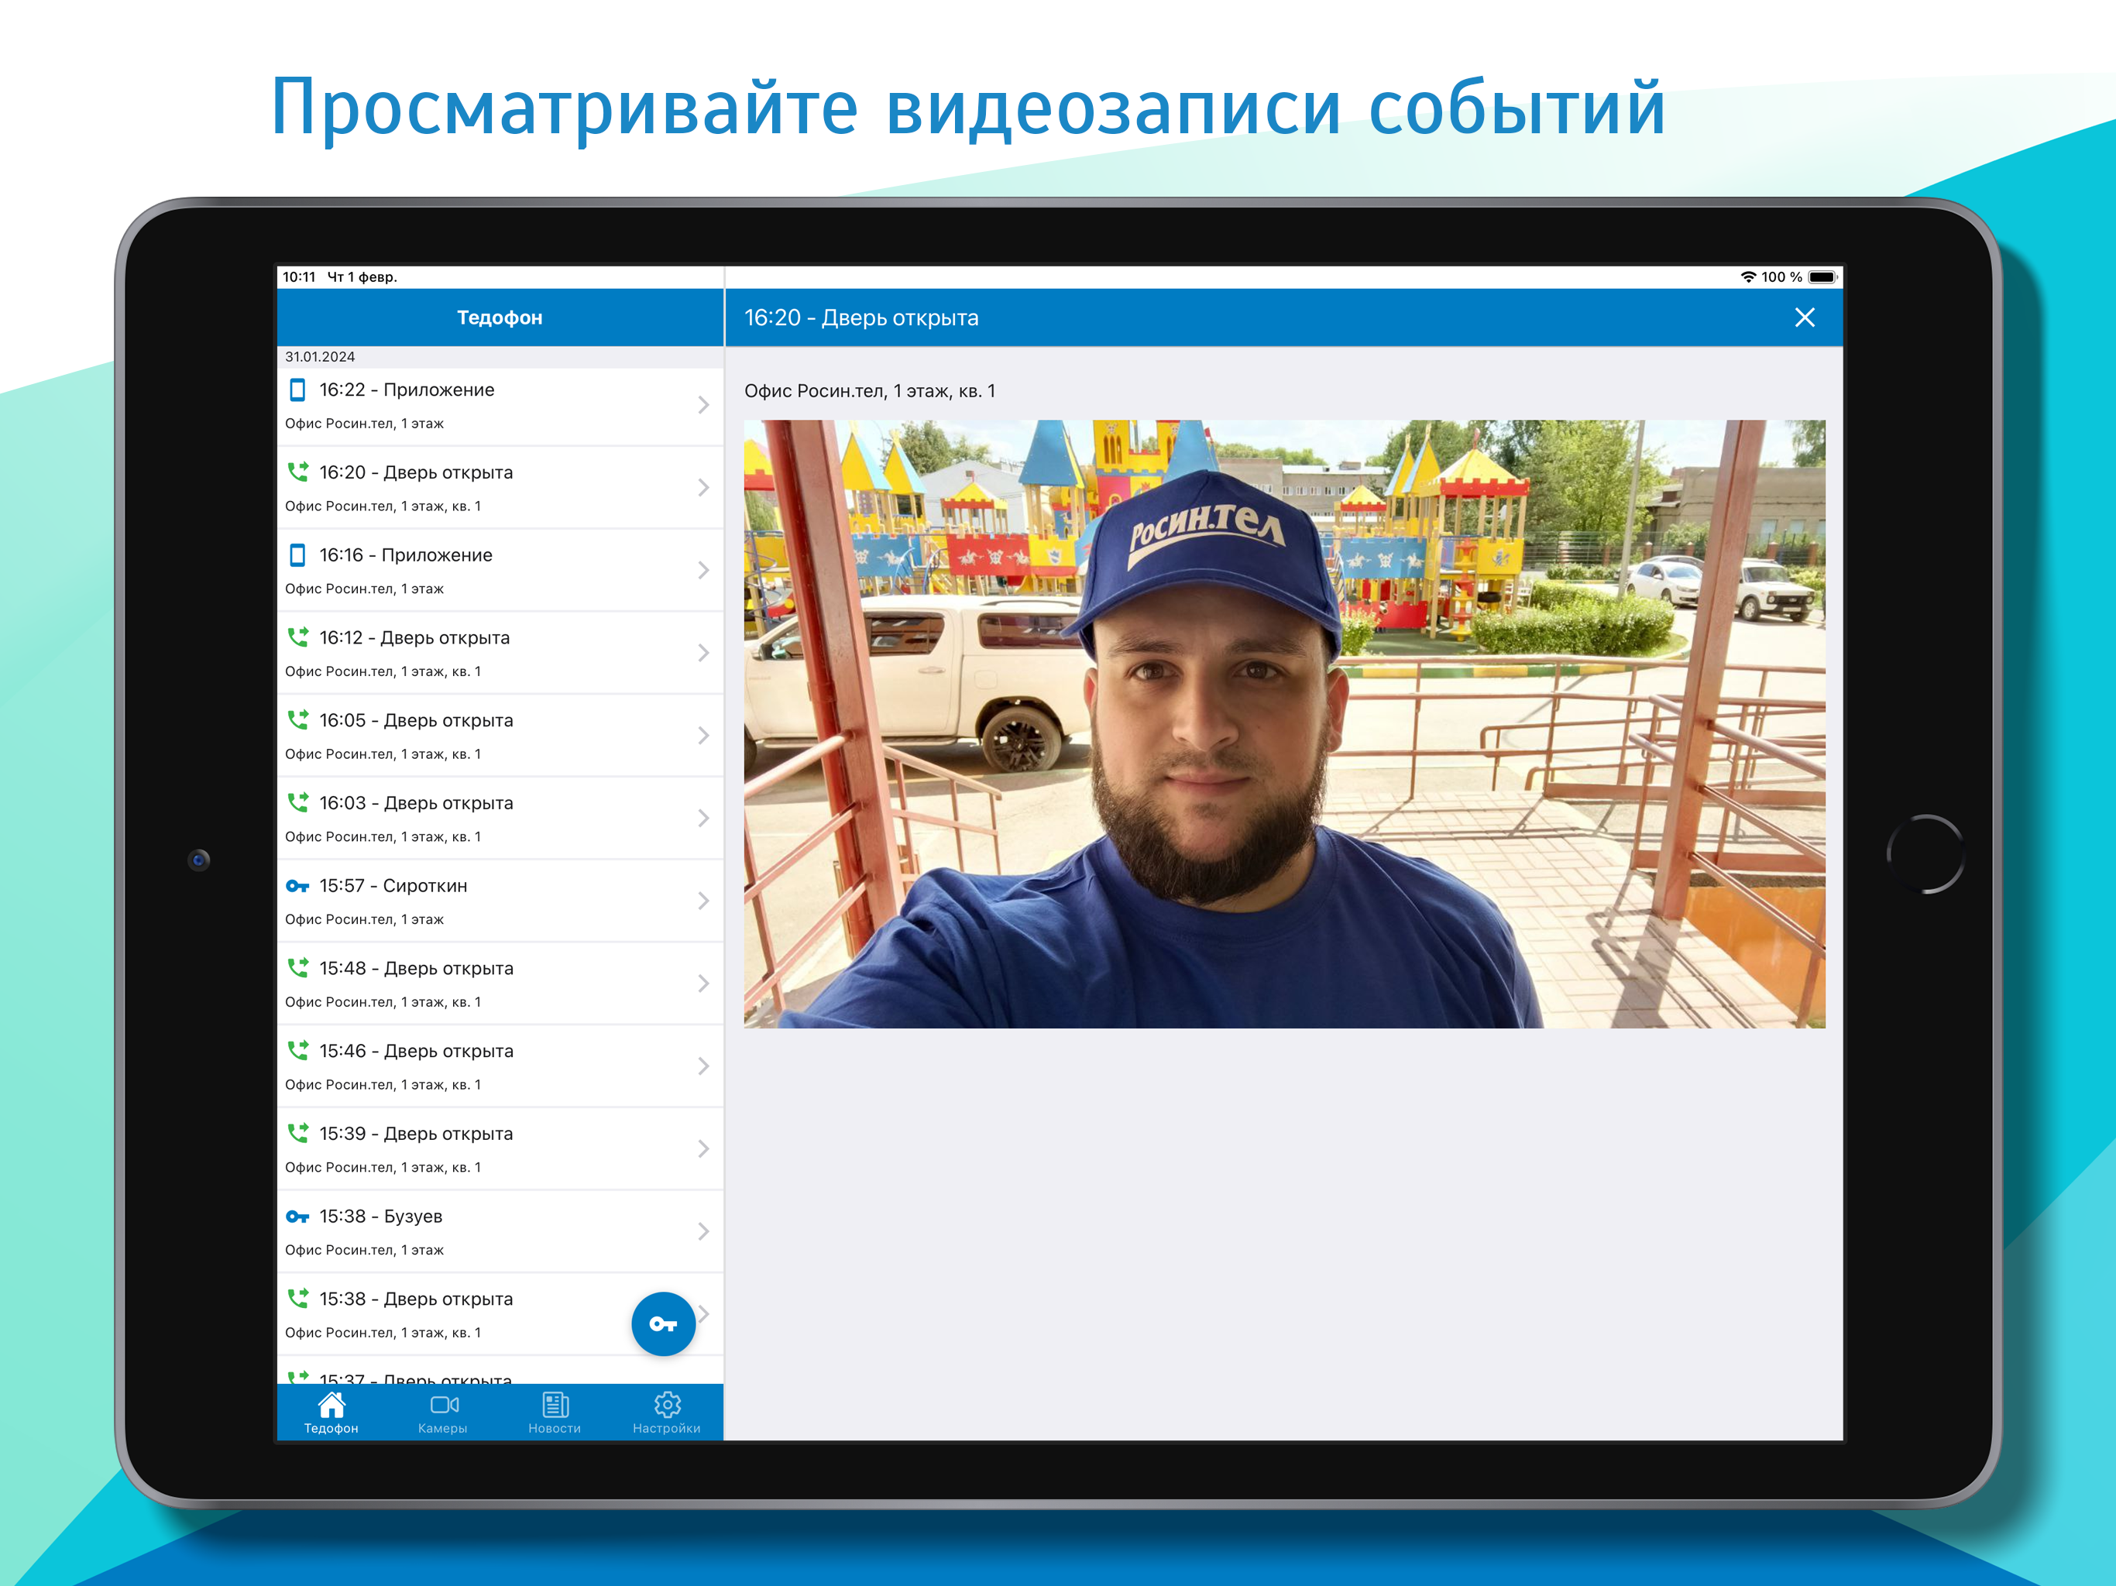The height and width of the screenshot is (1586, 2116).
Task: Expand chevron of 15:57 Сироткин row
Action: click(703, 901)
